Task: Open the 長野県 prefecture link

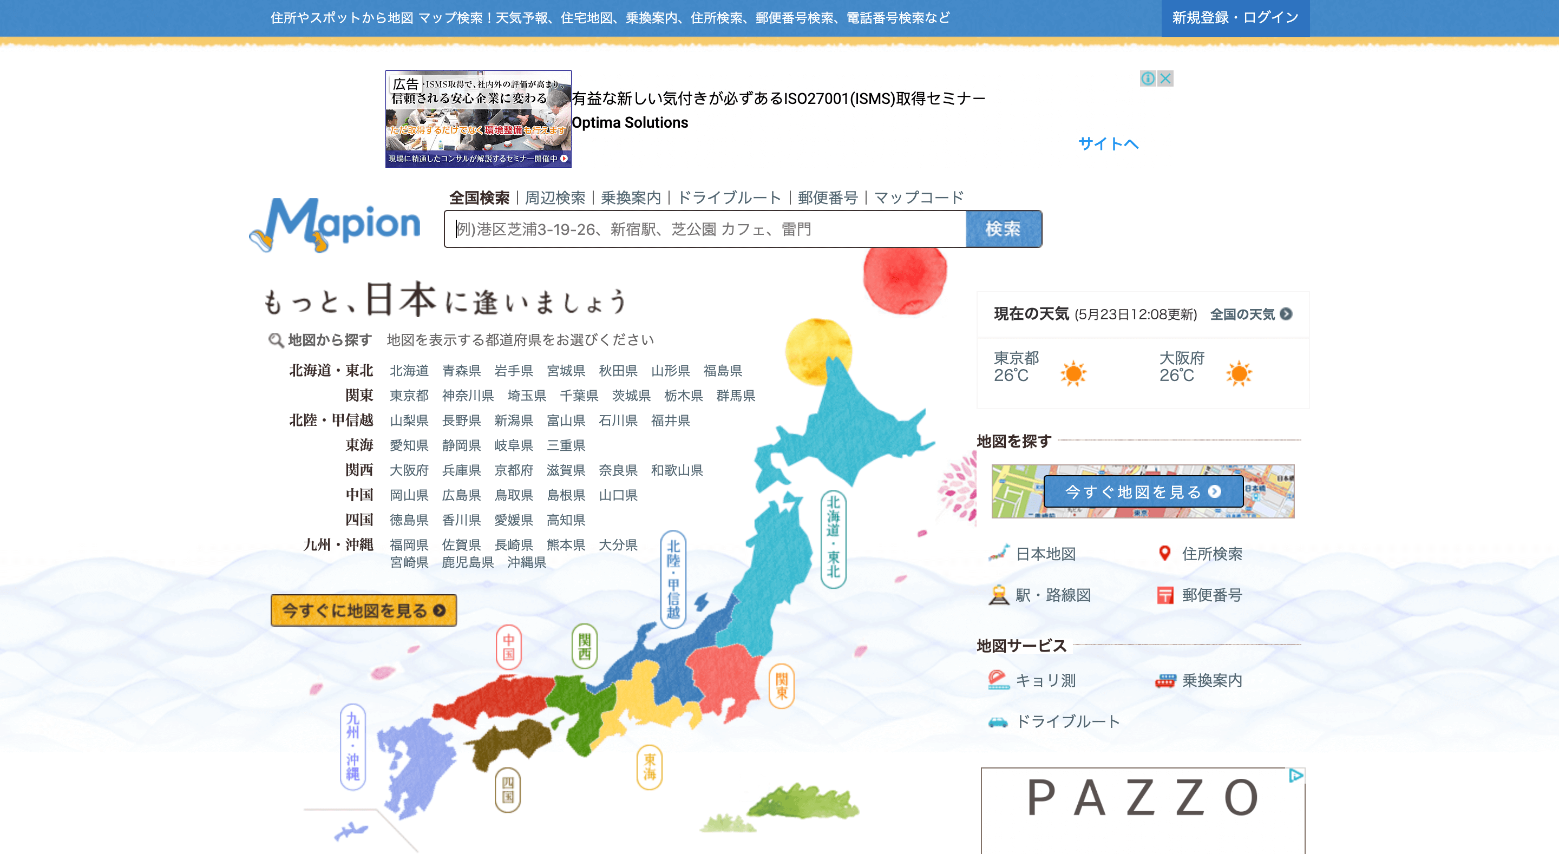Action: click(x=461, y=420)
